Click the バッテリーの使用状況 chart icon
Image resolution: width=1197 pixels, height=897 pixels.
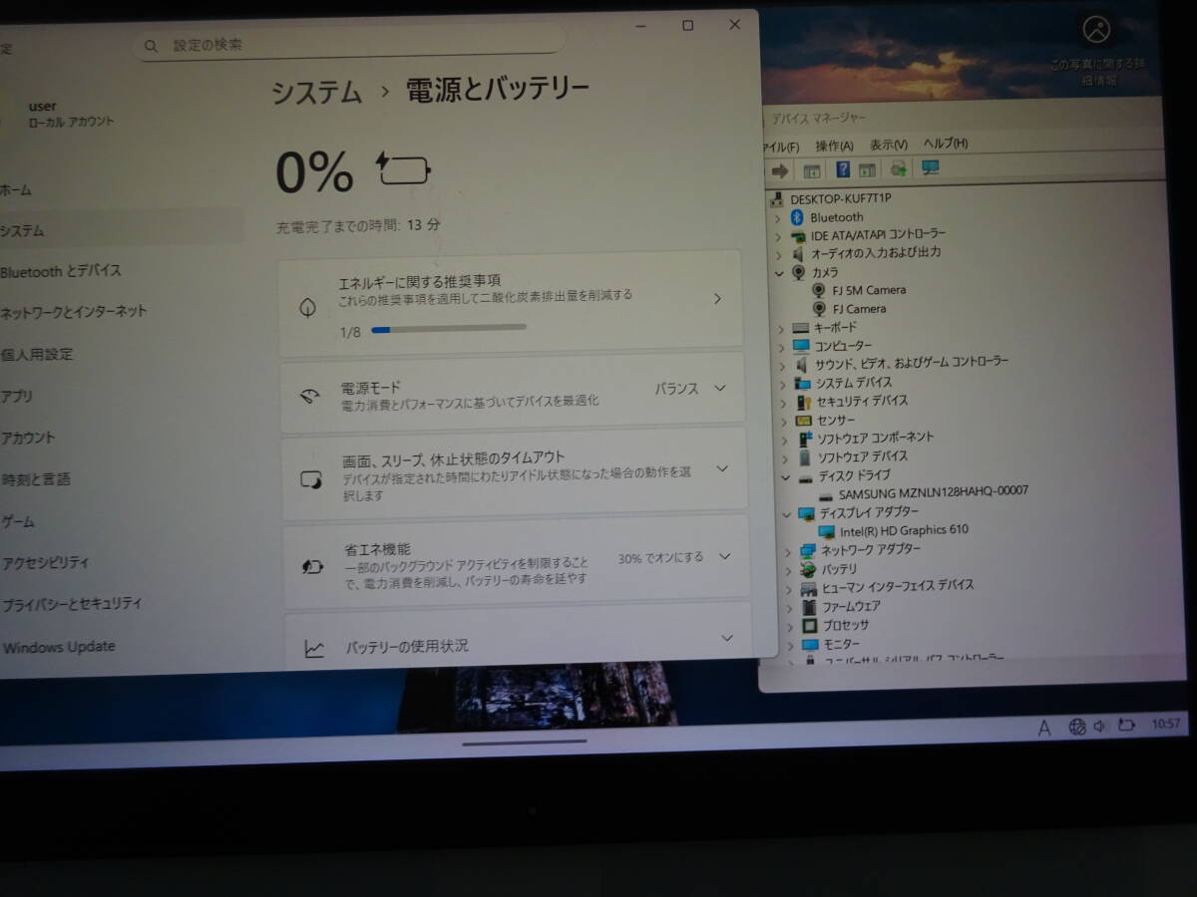click(315, 649)
